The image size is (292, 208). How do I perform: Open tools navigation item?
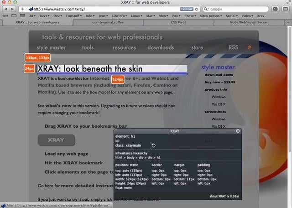(x=88, y=47)
